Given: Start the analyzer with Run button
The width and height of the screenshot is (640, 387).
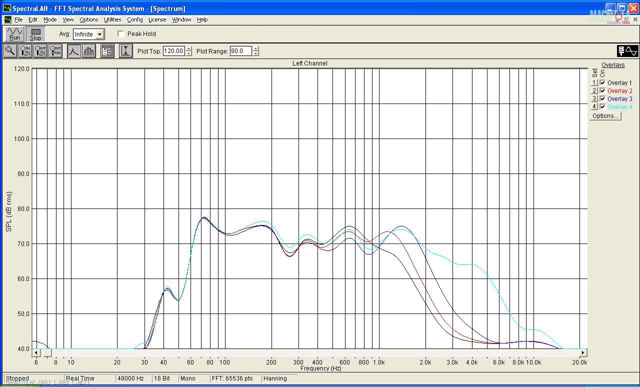Looking at the screenshot, I should pyautogui.click(x=14, y=34).
